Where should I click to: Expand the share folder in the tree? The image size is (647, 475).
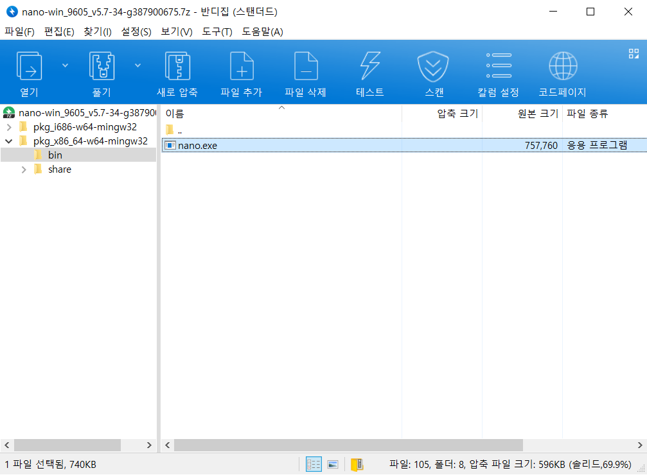(24, 169)
